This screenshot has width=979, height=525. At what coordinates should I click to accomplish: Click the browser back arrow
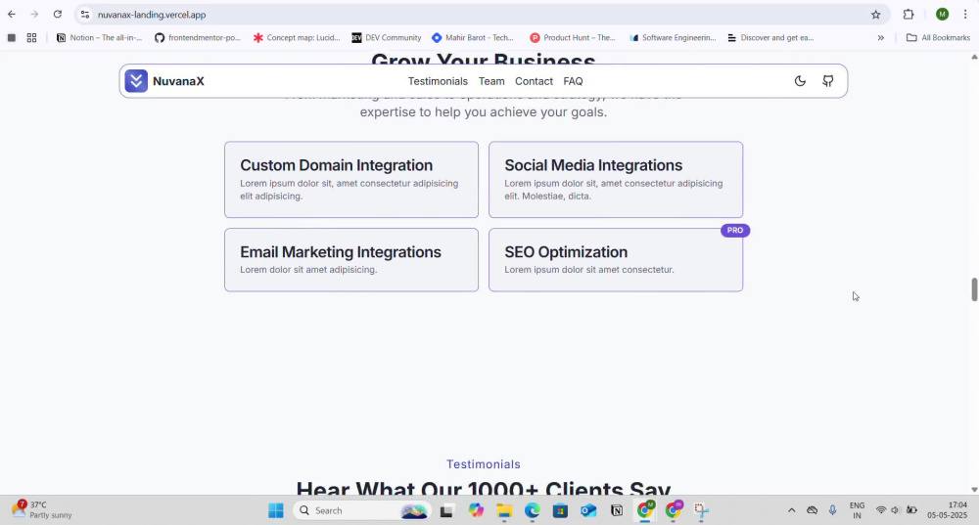click(x=11, y=15)
